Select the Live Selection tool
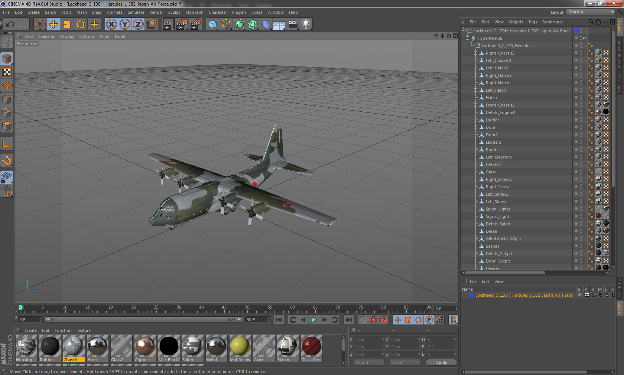 [40, 25]
